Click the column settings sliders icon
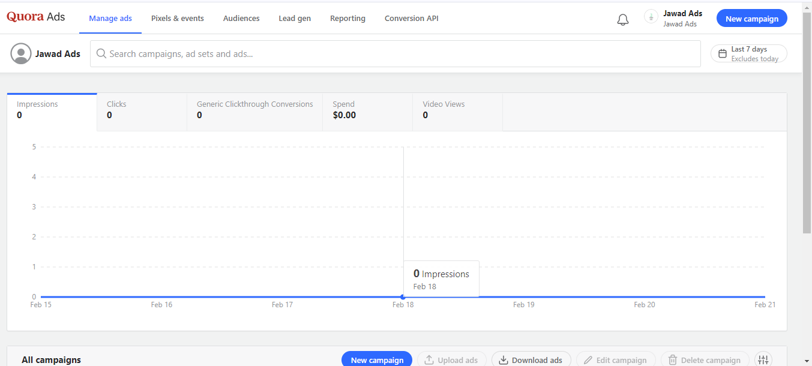Viewport: 812px width, 366px height. (x=763, y=359)
